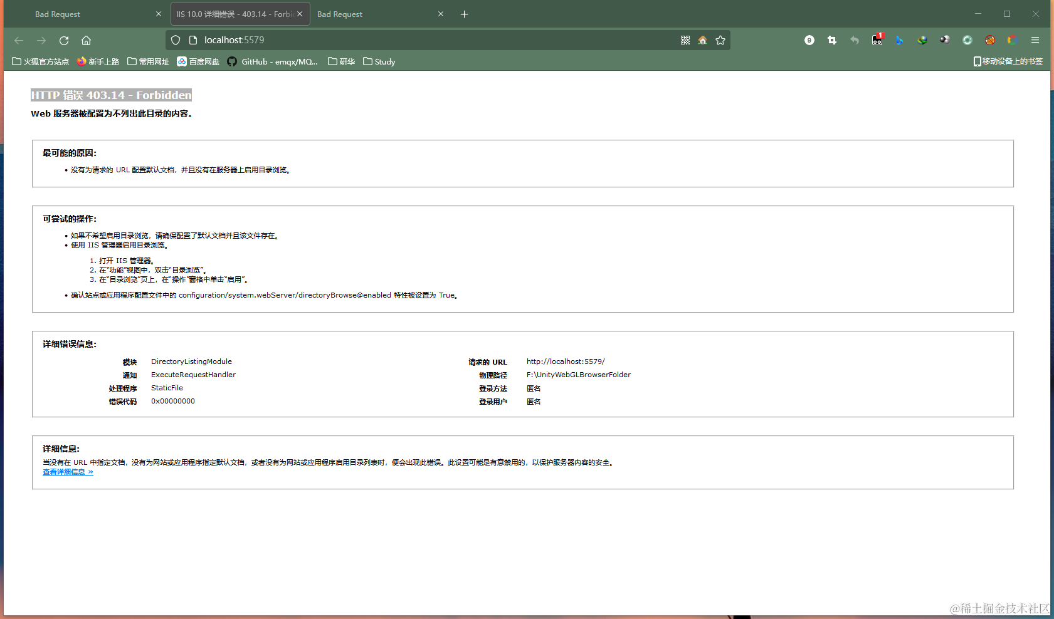Open the tracking protection shield icon
The image size is (1054, 619).
point(176,40)
